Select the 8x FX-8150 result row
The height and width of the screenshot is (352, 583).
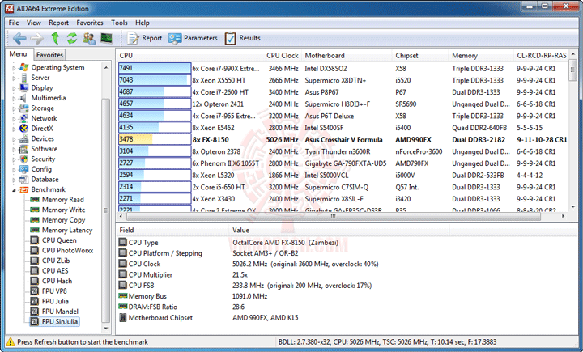pos(343,140)
